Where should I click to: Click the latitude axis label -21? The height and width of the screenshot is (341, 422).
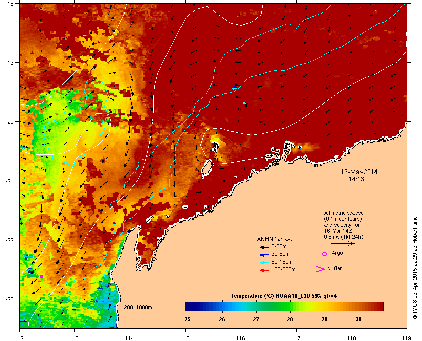point(9,181)
